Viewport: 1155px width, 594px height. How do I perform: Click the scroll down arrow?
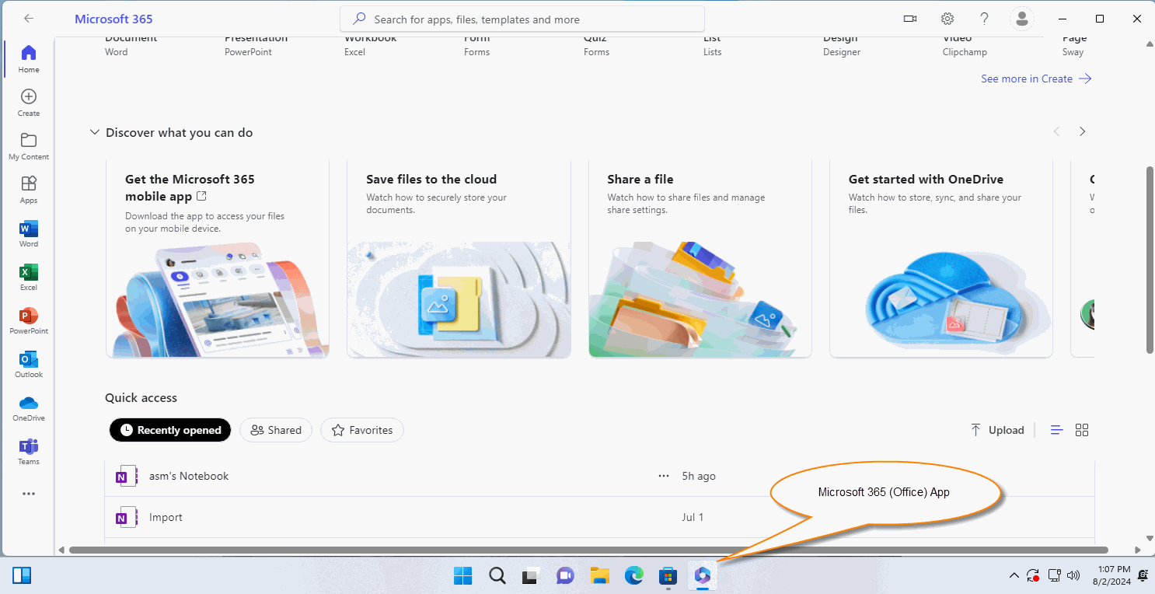coord(1150,538)
